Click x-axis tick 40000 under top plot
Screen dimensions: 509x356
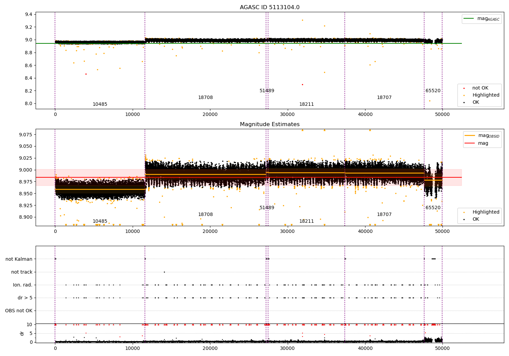point(365,115)
